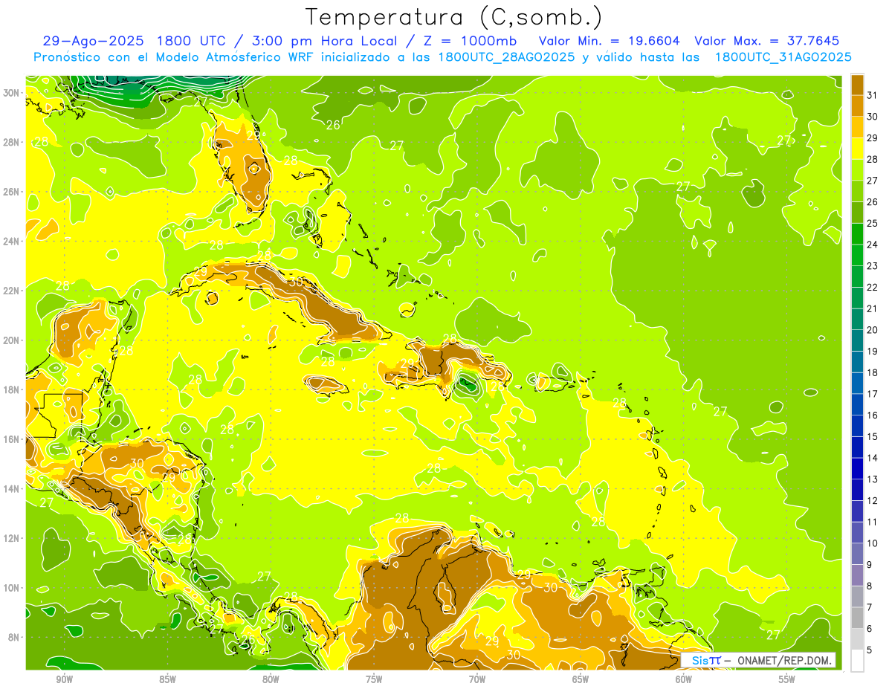
Task: Click the '85W' longitude label
Action: click(x=167, y=679)
